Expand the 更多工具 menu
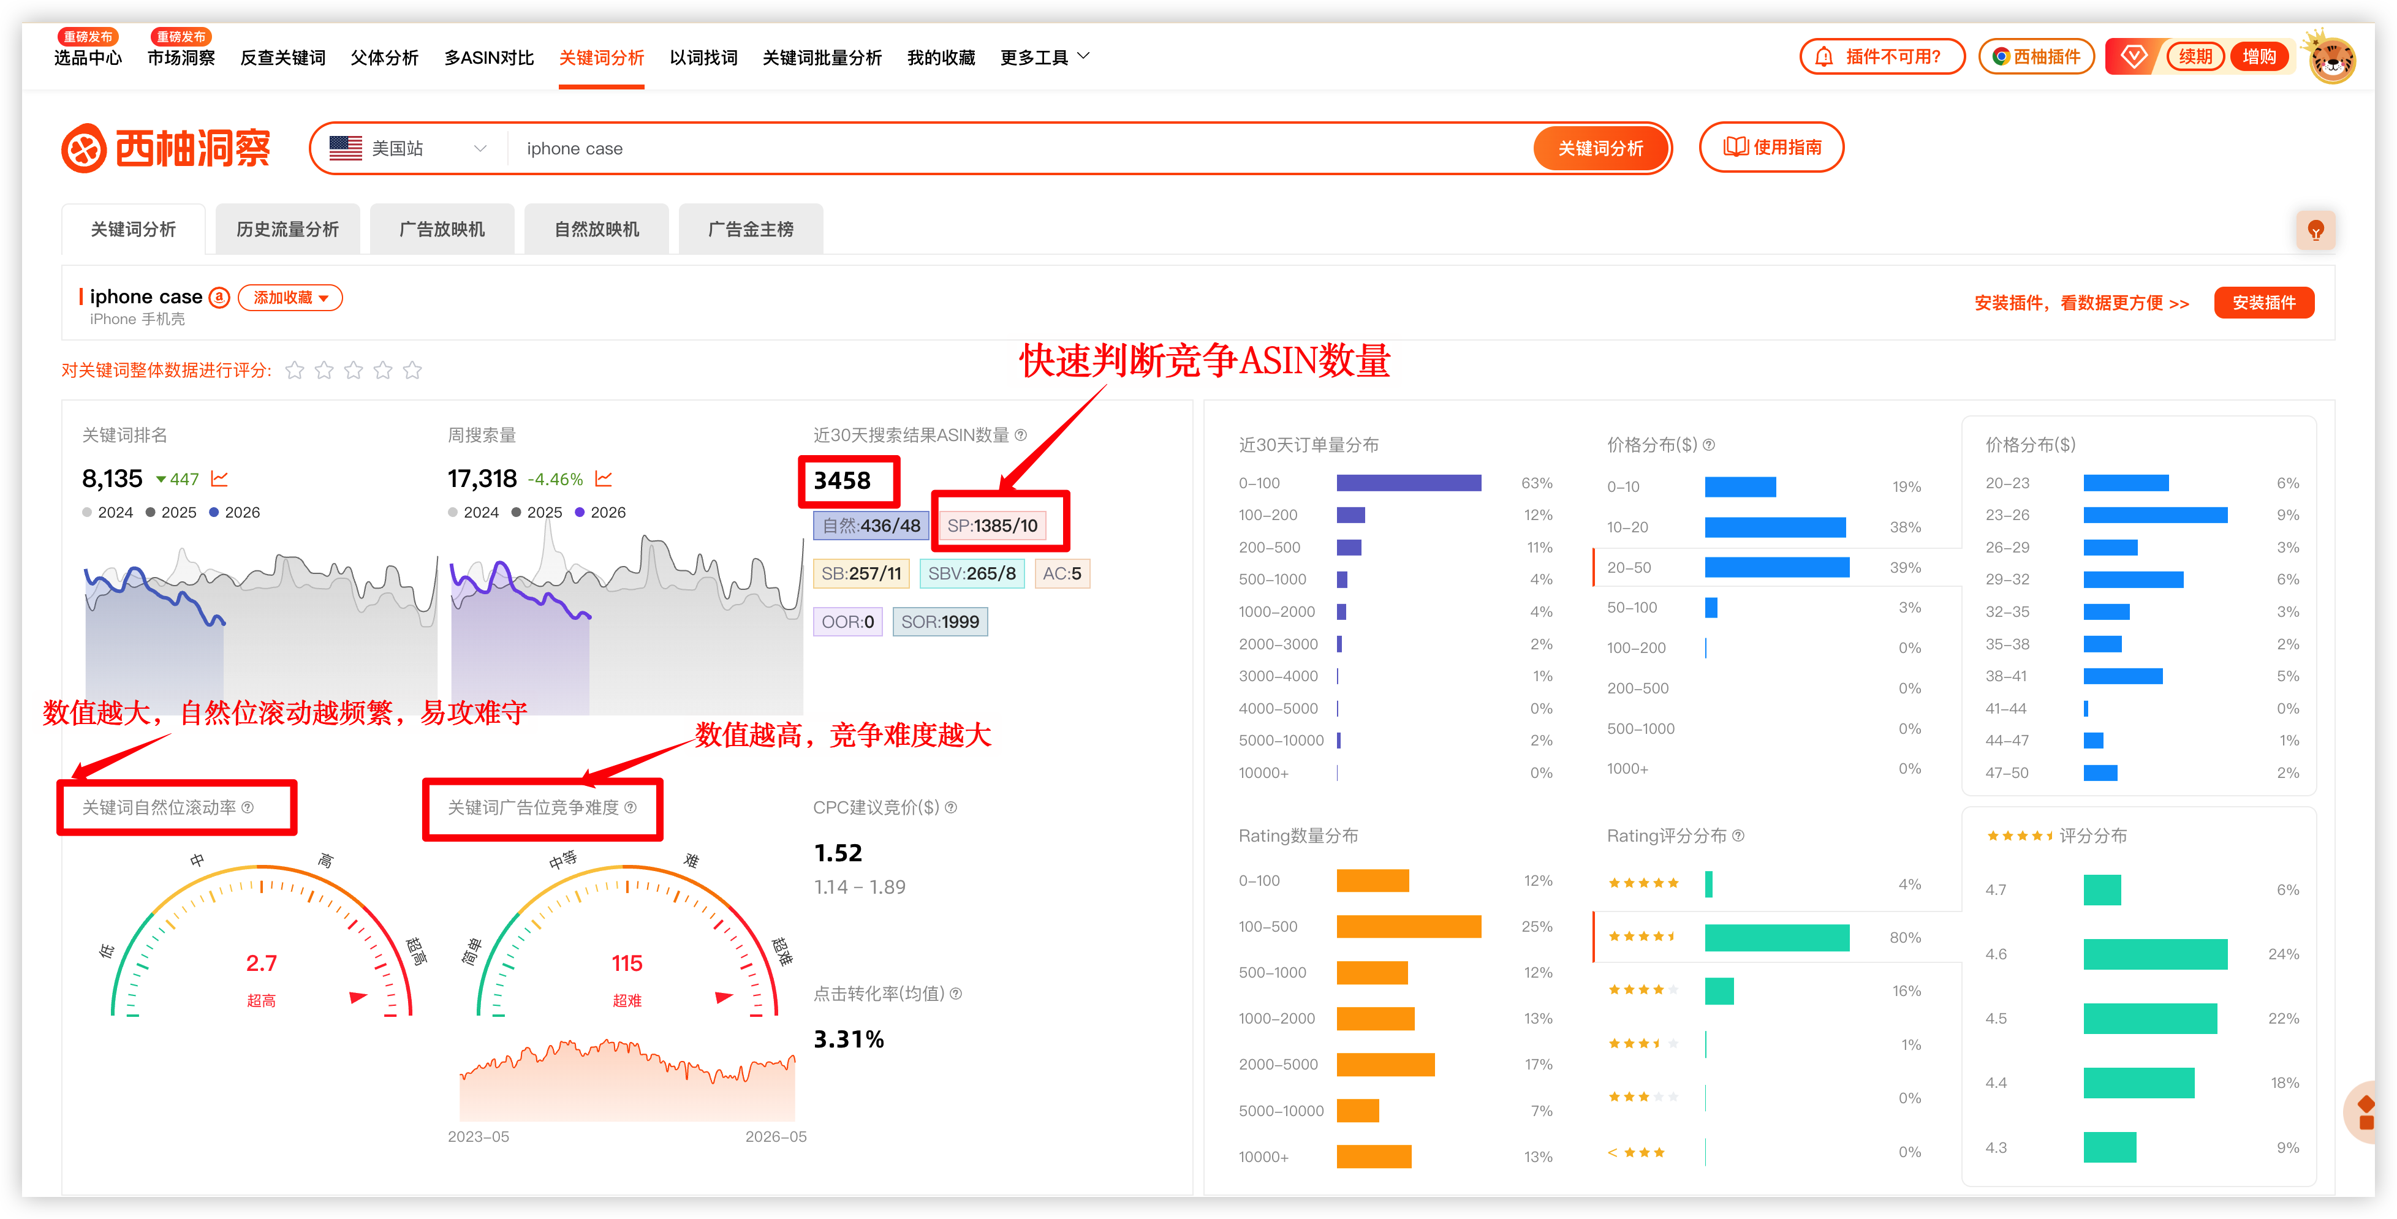Screen dimensions: 2397x1219 [1044, 58]
